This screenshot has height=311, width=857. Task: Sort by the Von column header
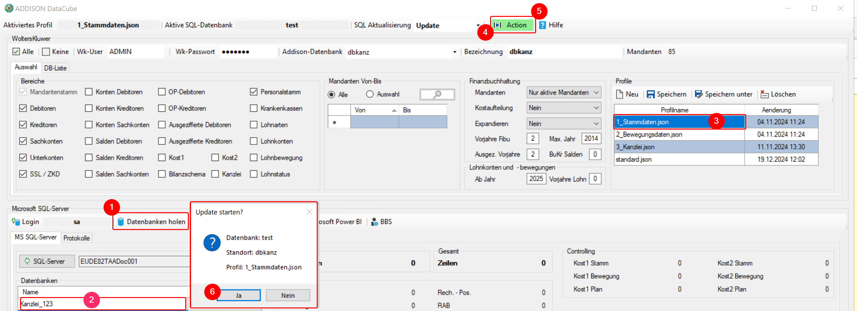click(x=375, y=110)
